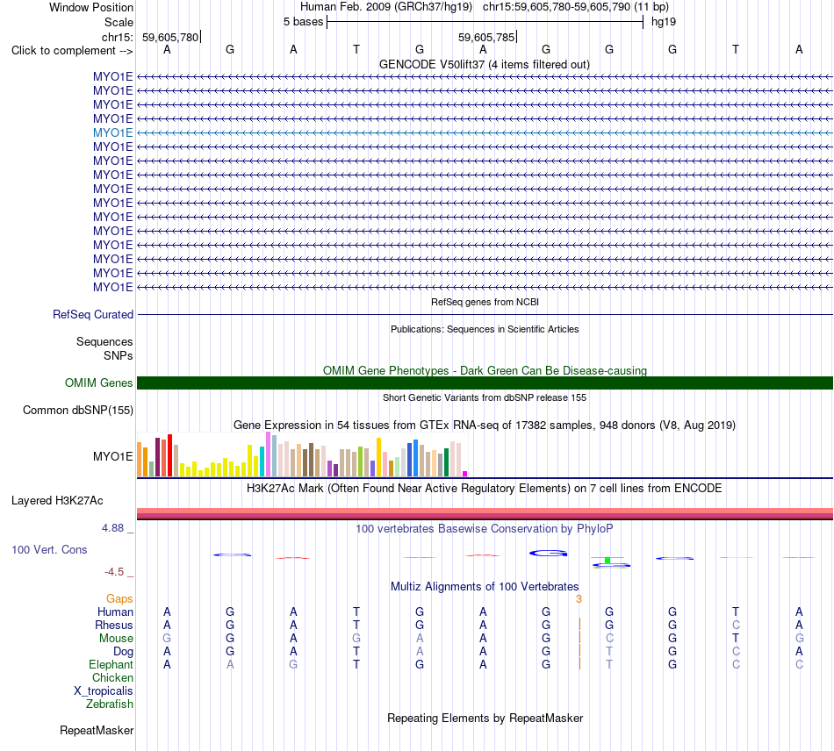Click the orange '3' gap count

pos(579,599)
